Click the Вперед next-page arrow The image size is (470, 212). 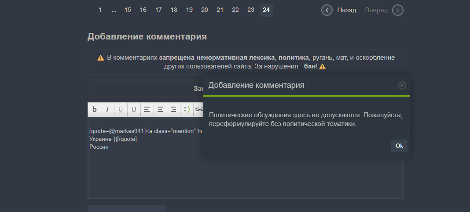pos(397,10)
